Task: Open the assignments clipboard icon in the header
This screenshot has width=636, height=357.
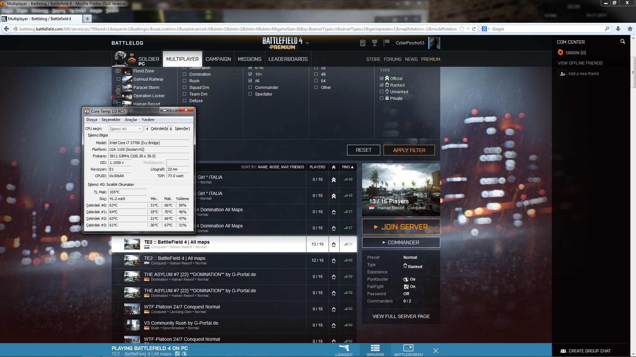Action: click(363, 43)
